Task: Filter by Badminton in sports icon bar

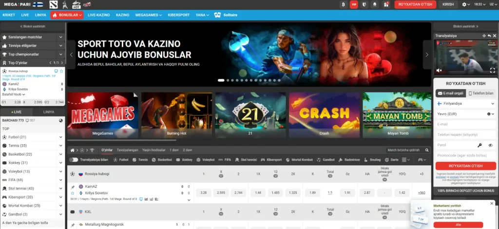Action: tap(349, 160)
